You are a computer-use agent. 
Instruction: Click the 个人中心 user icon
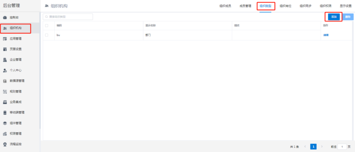tap(5, 70)
